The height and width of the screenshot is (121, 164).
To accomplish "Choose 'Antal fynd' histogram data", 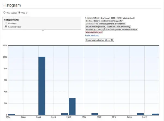I will (x=6, y=23).
